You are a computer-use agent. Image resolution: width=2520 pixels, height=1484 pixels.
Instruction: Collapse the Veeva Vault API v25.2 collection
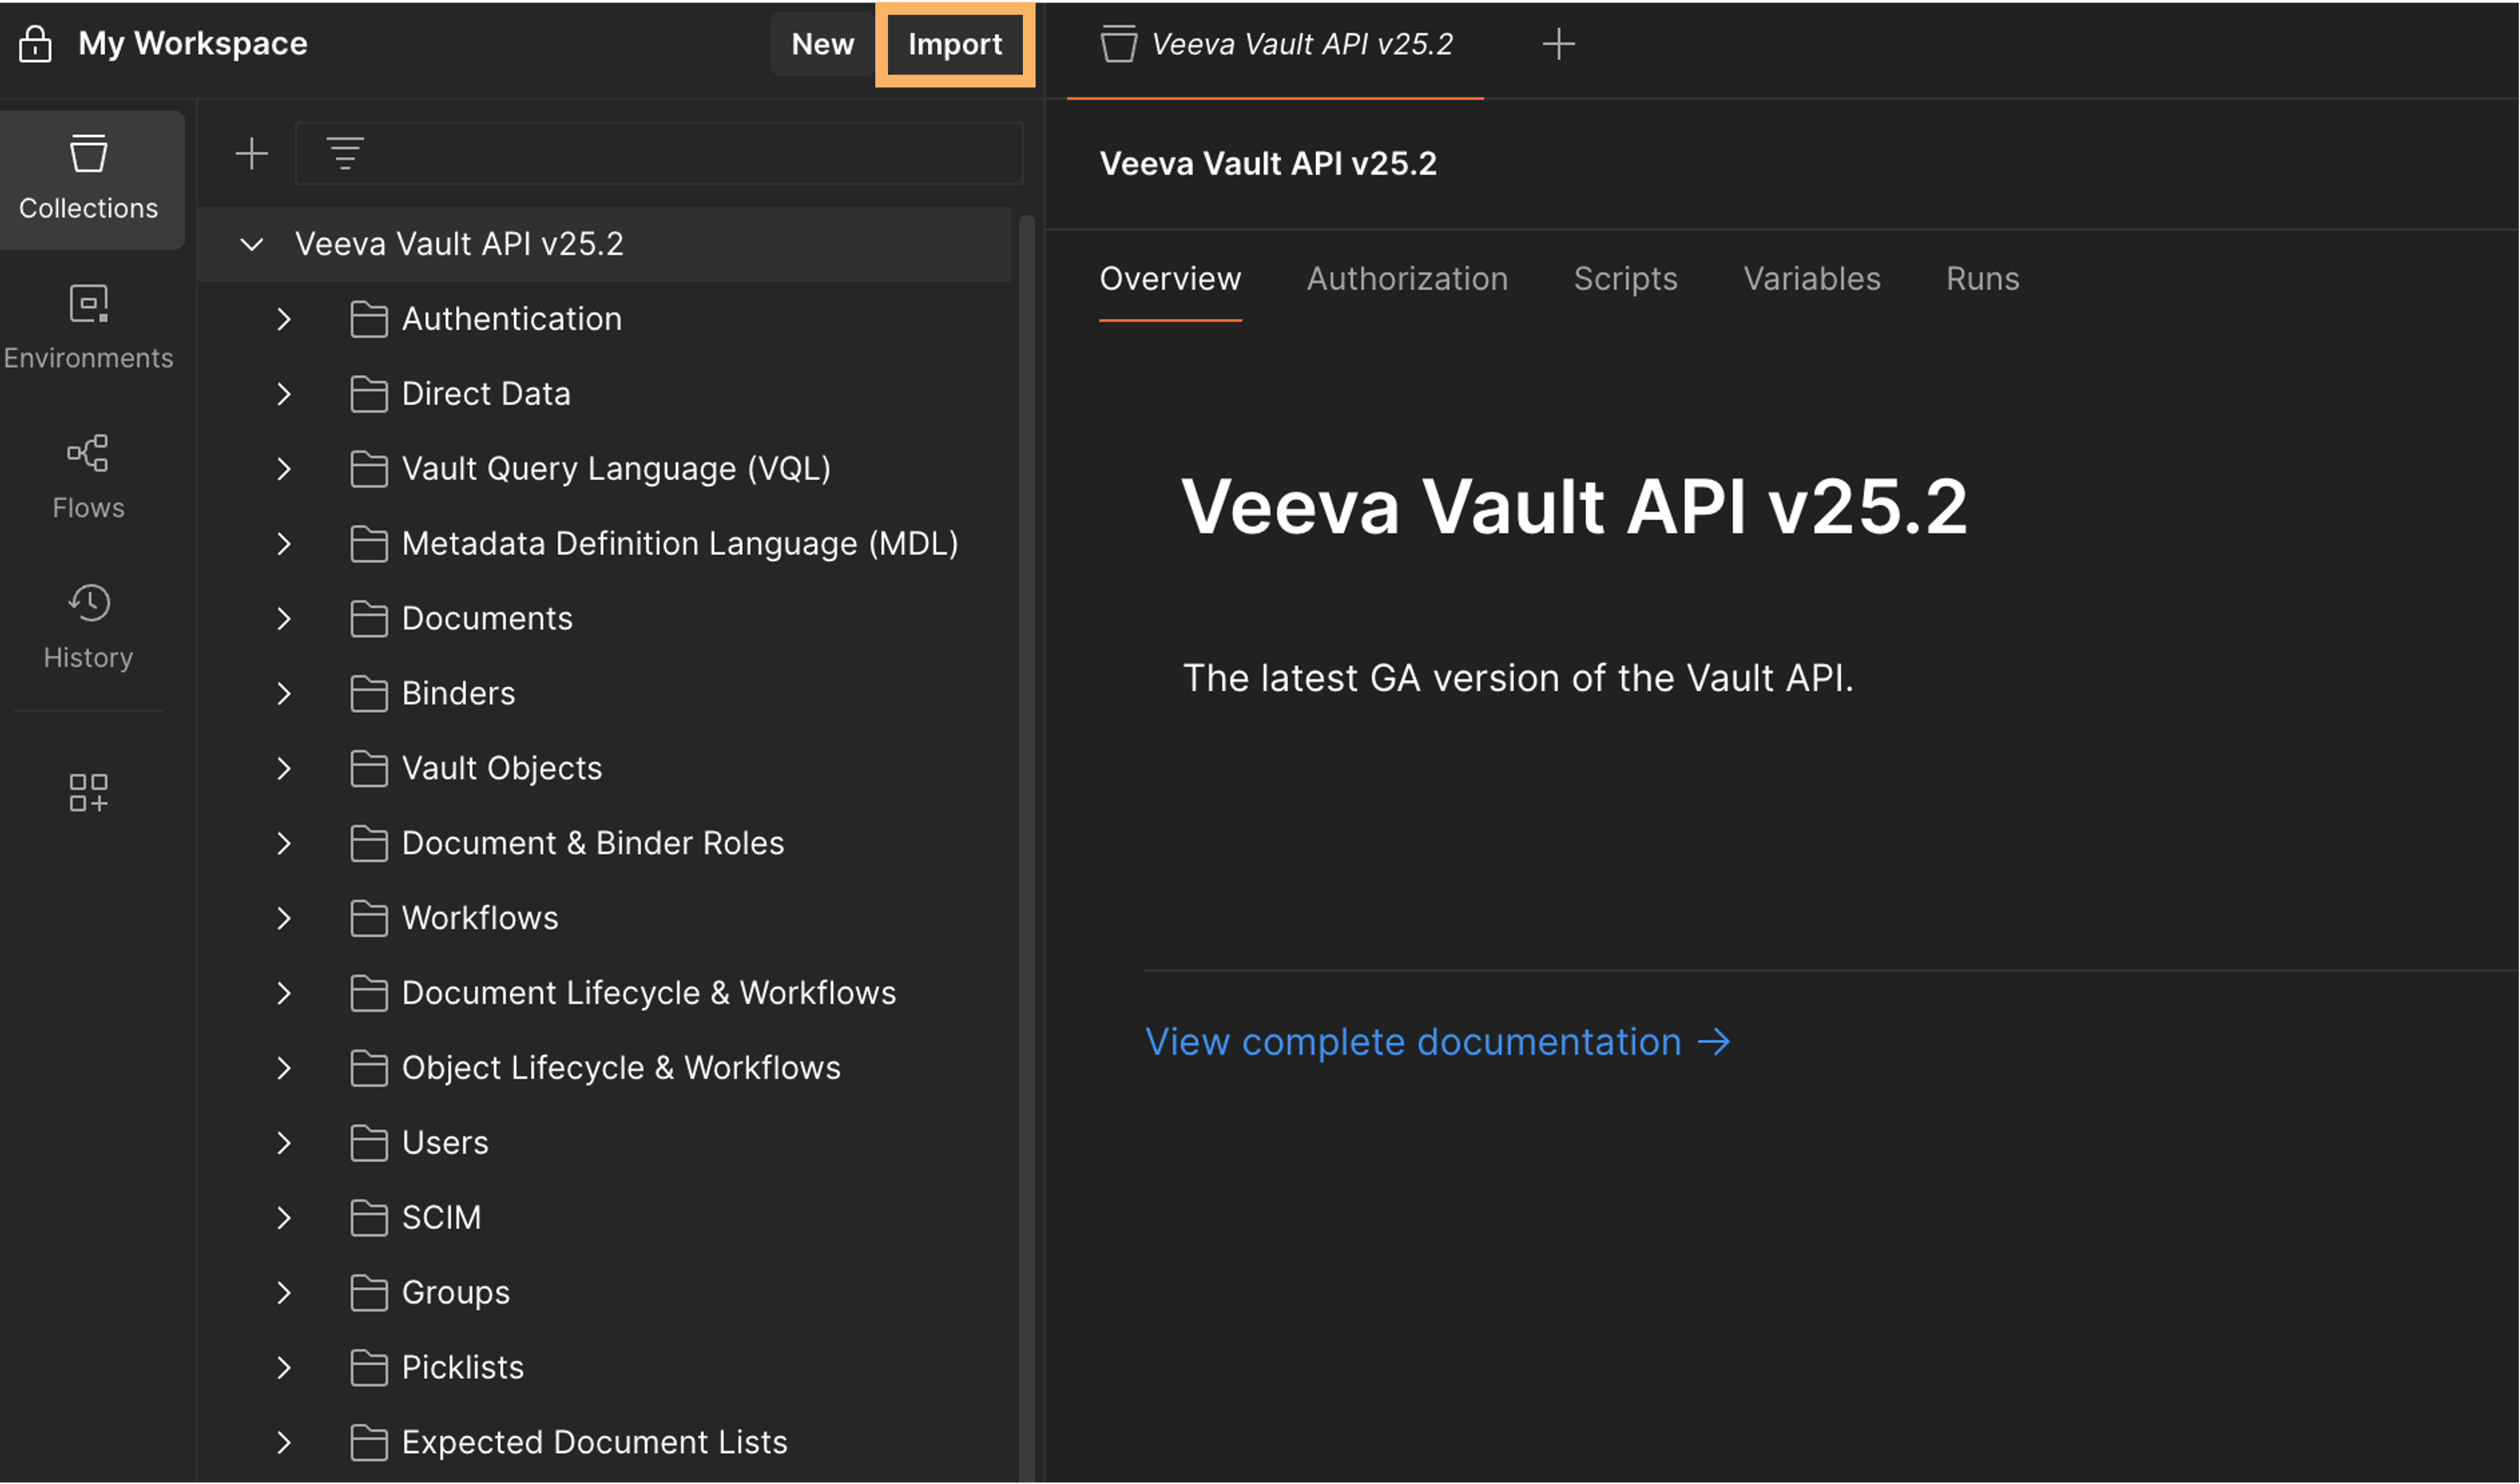pyautogui.click(x=252, y=244)
